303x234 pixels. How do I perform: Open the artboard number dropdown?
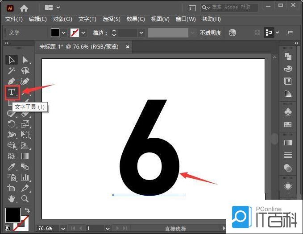[x=108, y=229]
